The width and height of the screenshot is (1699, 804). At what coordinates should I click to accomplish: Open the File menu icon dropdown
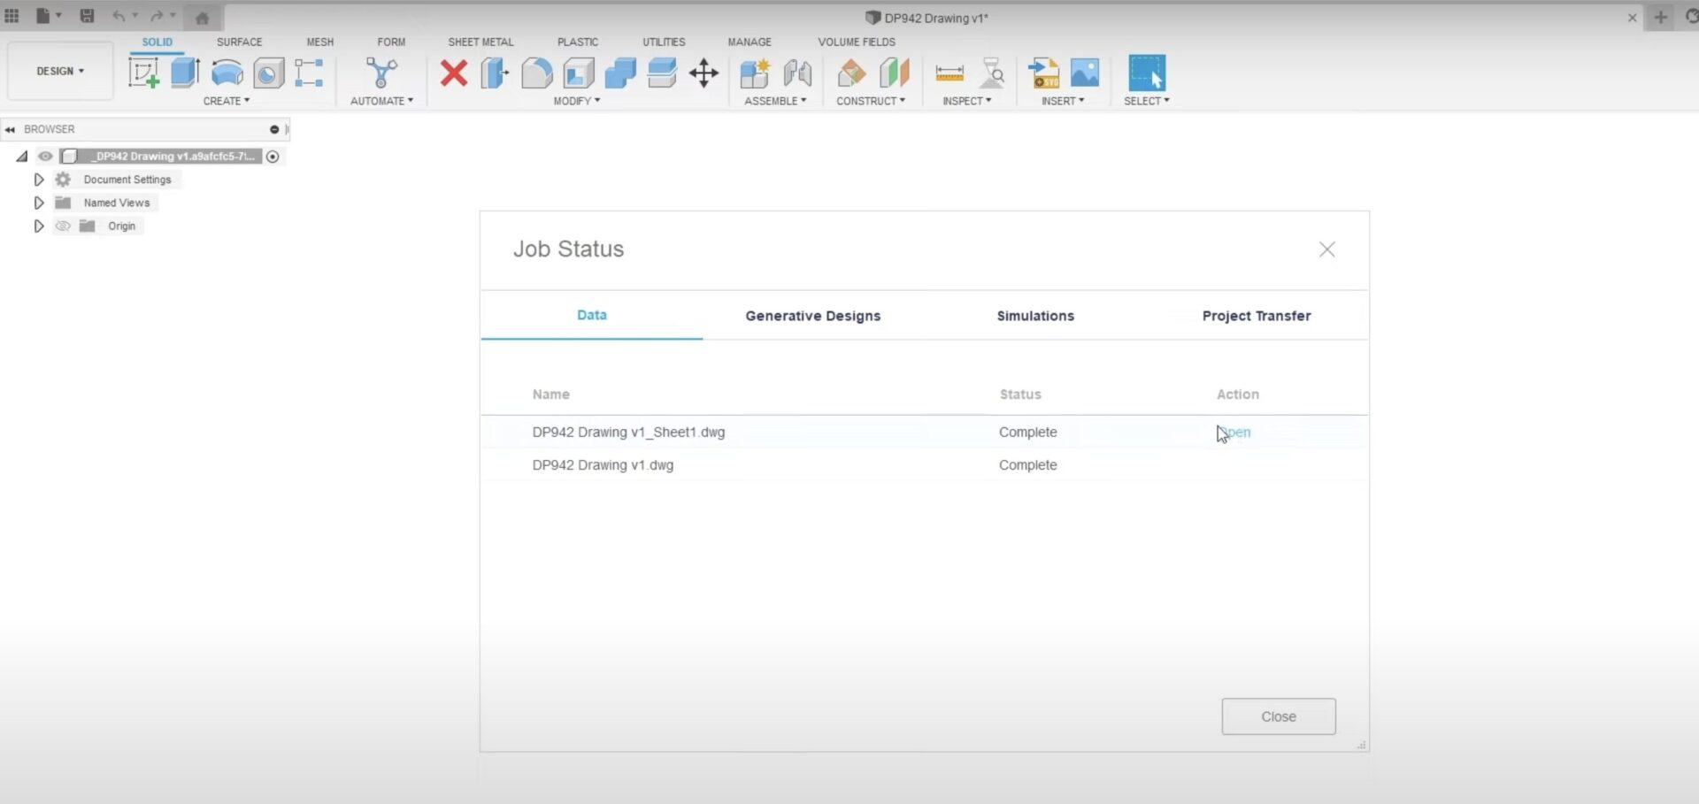49,16
